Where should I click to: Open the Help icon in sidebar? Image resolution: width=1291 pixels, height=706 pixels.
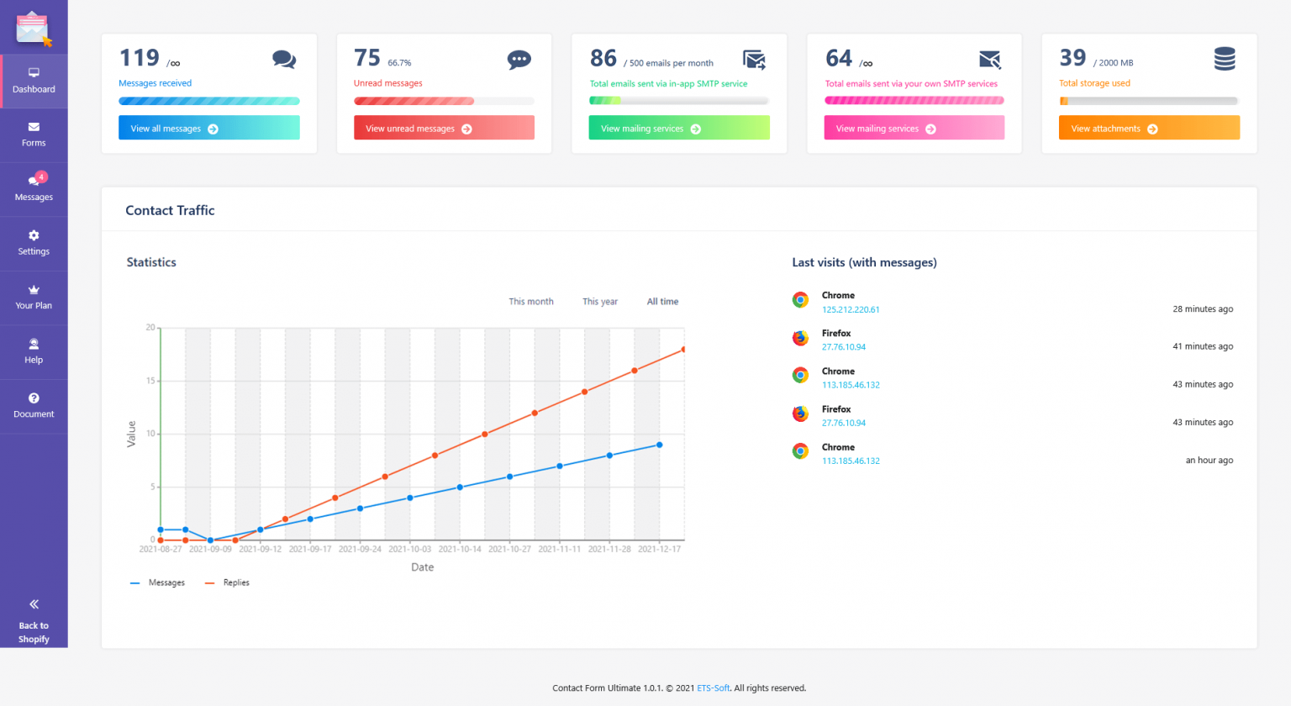coord(34,345)
